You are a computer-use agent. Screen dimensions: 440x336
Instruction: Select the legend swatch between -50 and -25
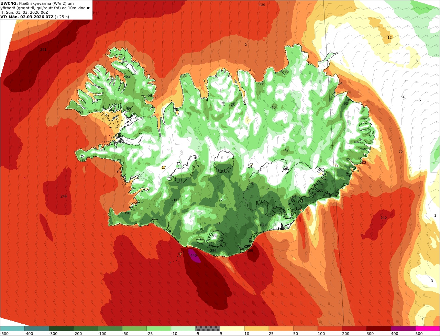134,328
